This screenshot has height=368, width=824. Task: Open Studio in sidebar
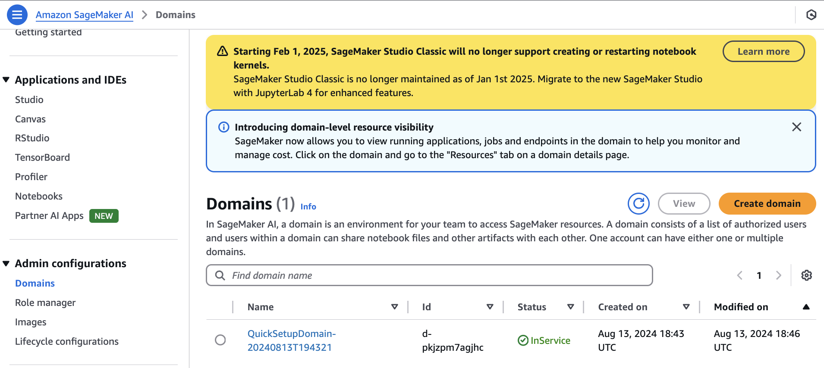[x=29, y=100]
